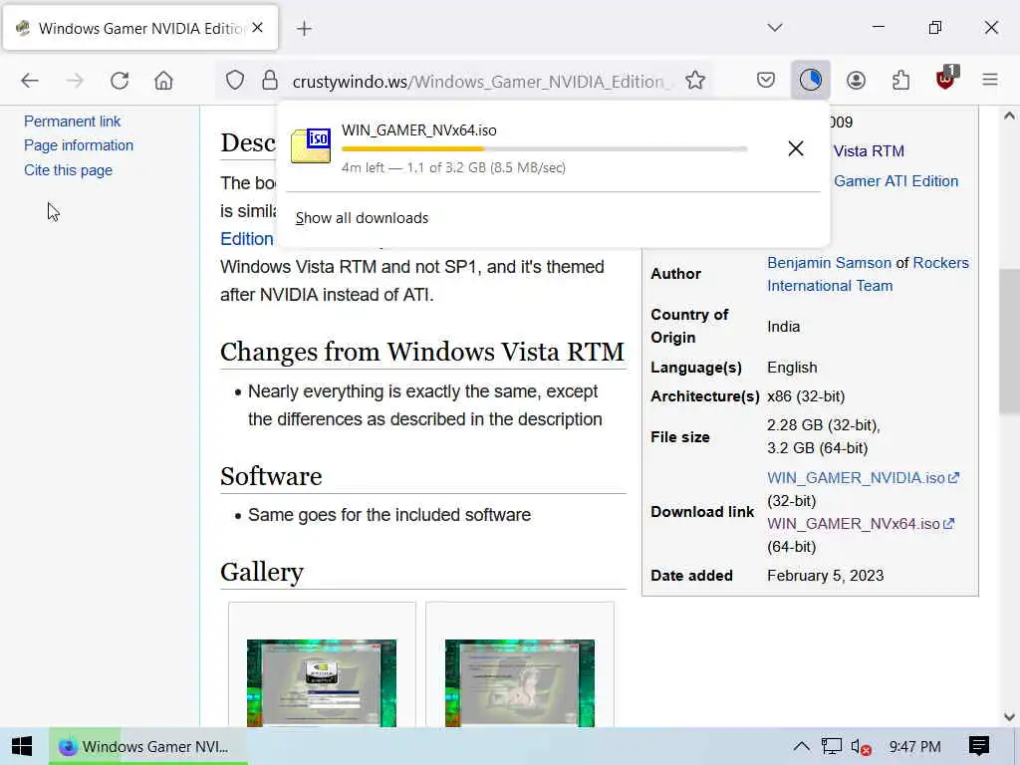Open Firefox hamburger application menu
Screen dimensions: 1020x765
(990, 81)
